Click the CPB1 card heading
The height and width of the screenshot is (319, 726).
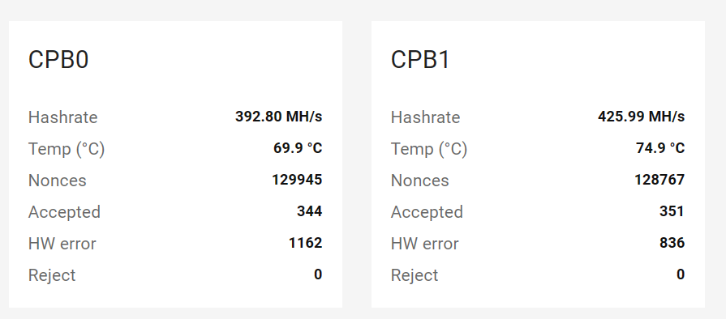tap(420, 60)
